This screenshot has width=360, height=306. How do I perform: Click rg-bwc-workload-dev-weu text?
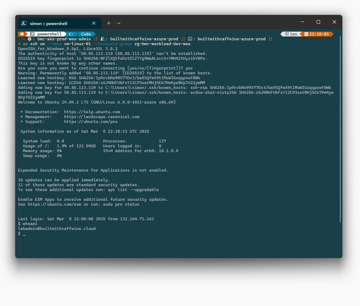[162, 44]
